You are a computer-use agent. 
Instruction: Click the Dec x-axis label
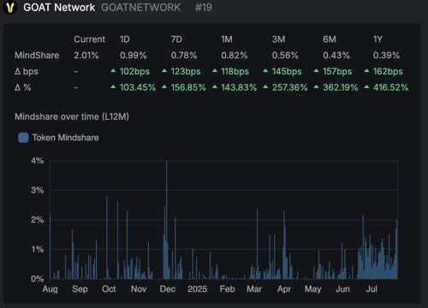pyautogui.click(x=168, y=289)
